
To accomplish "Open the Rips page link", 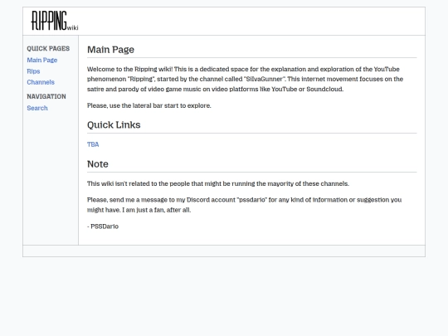I will (33, 71).
